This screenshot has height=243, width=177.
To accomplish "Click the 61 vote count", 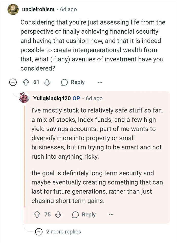I will pos(36,82).
